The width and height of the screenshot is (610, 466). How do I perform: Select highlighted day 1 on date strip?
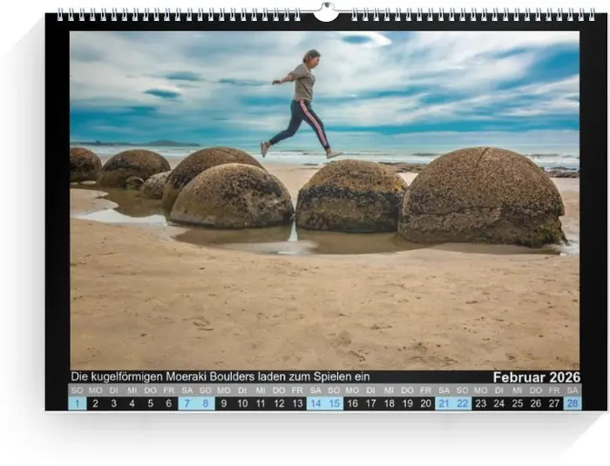[77, 403]
